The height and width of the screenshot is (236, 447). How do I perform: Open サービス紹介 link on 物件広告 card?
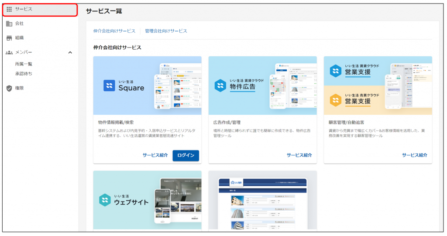click(x=299, y=155)
